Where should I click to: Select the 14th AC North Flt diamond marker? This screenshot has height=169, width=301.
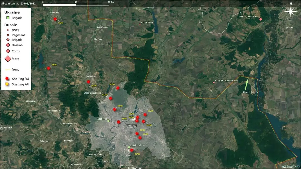click(260, 19)
